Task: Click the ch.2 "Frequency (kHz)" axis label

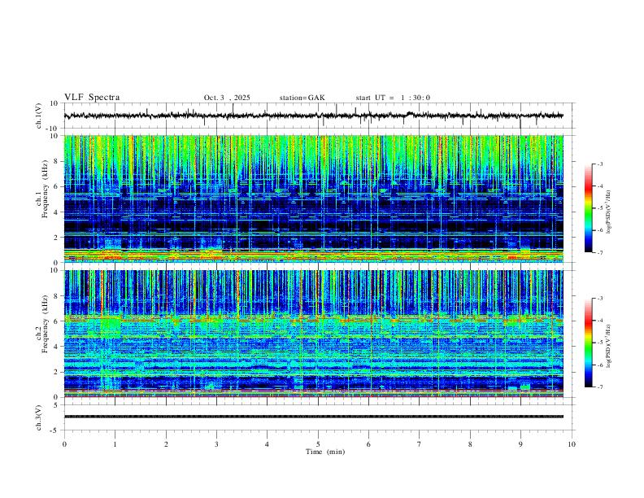Action: coord(46,324)
